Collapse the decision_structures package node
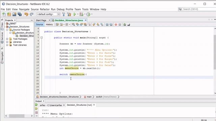Screen dimensions: 216x121 [x=10, y=33]
